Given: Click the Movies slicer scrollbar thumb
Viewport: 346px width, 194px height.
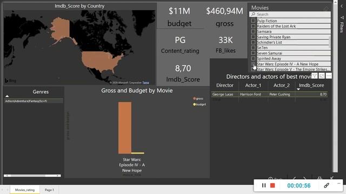Looking at the screenshot, I should tap(330, 42).
